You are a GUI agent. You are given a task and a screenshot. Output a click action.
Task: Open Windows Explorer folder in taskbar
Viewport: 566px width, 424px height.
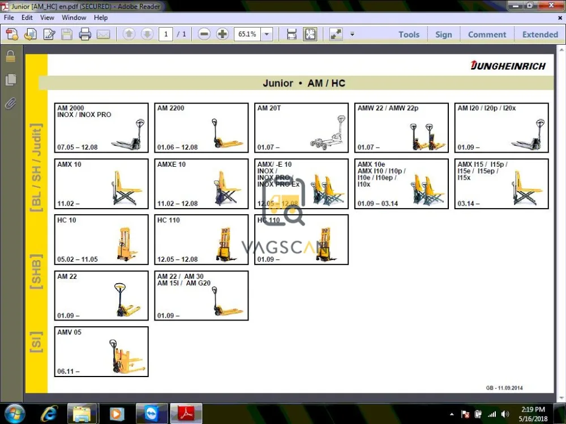click(82, 414)
